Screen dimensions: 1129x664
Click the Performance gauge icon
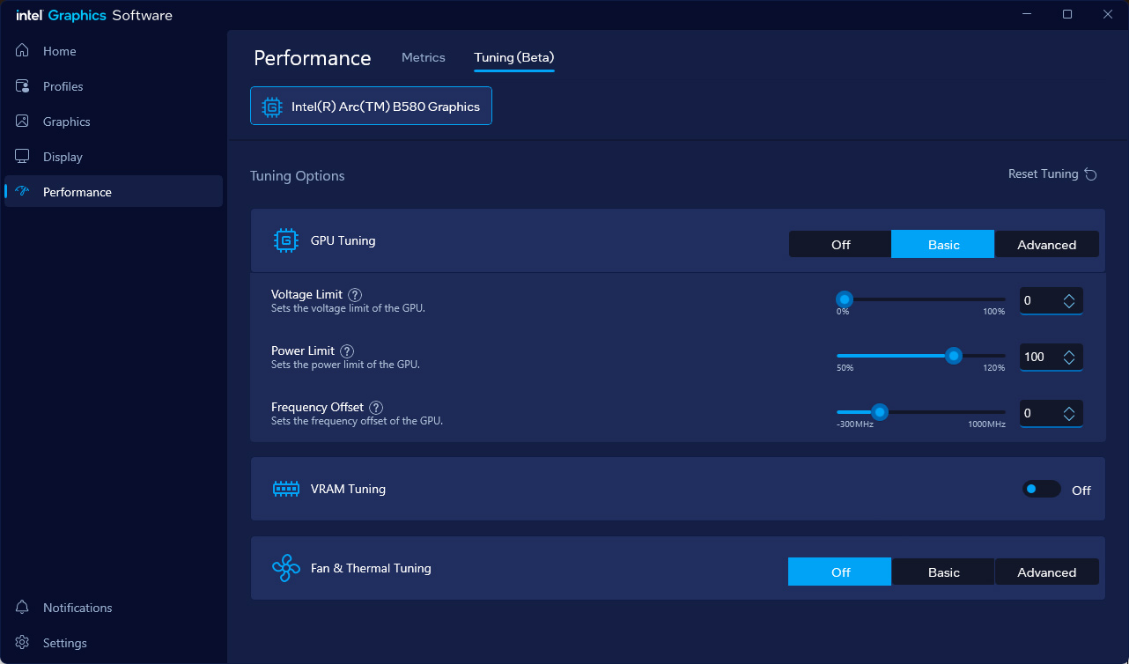click(x=23, y=191)
